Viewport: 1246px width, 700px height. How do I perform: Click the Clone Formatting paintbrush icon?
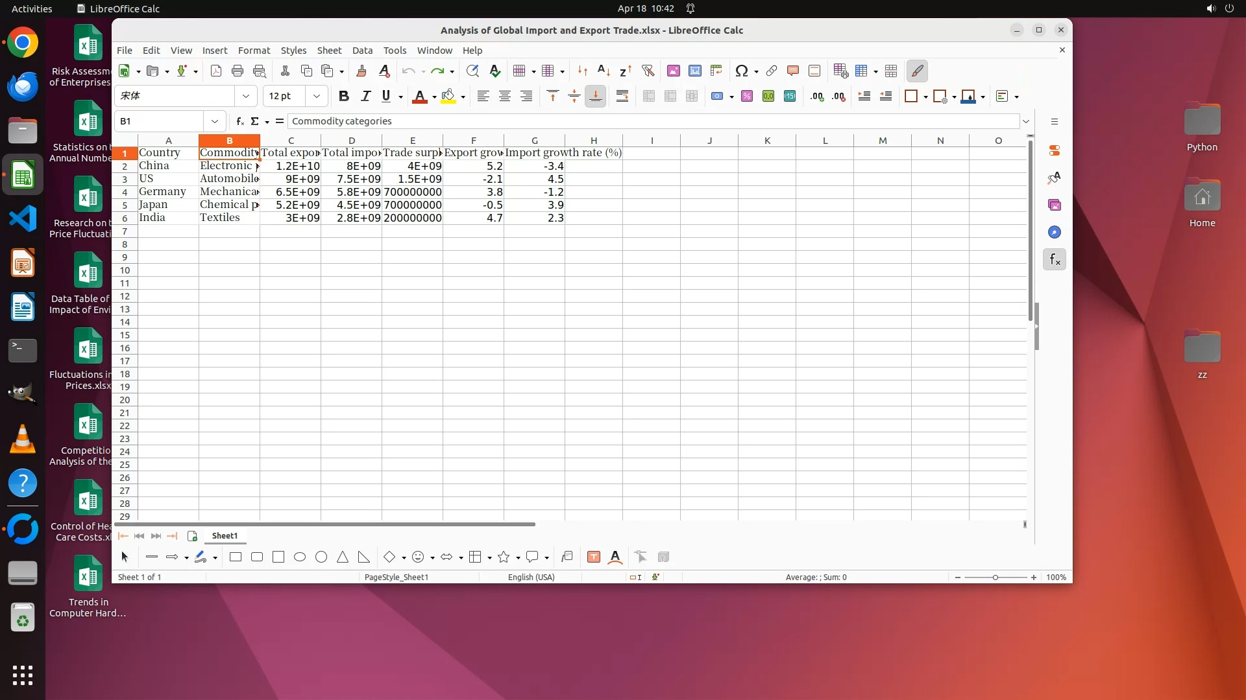click(361, 71)
